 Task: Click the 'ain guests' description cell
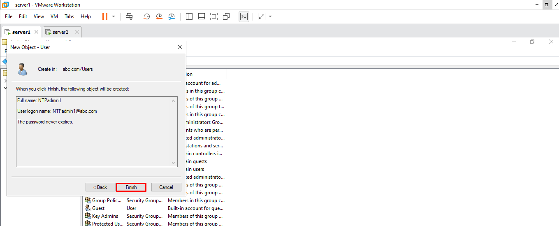coord(197,161)
